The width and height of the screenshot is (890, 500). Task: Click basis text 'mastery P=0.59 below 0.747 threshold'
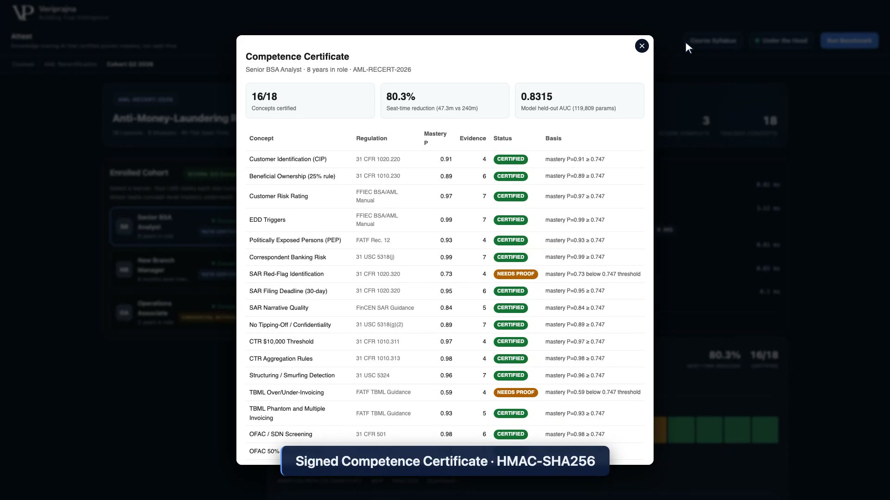pyautogui.click(x=593, y=392)
